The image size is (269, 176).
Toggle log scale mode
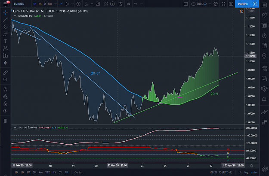pos(246,172)
